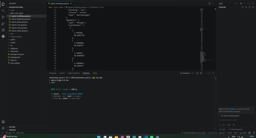Open the launch profile dropdown beside new terminal
The height and width of the screenshot is (138, 256).
click(x=194, y=73)
